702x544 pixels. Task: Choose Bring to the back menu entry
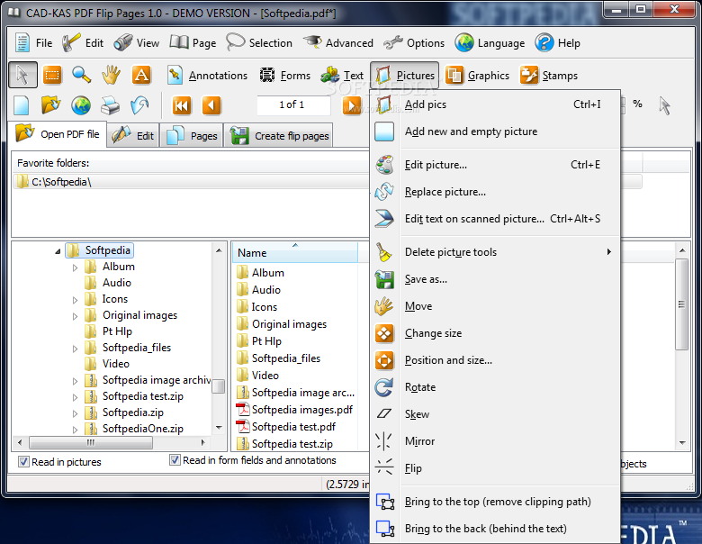pos(495,529)
